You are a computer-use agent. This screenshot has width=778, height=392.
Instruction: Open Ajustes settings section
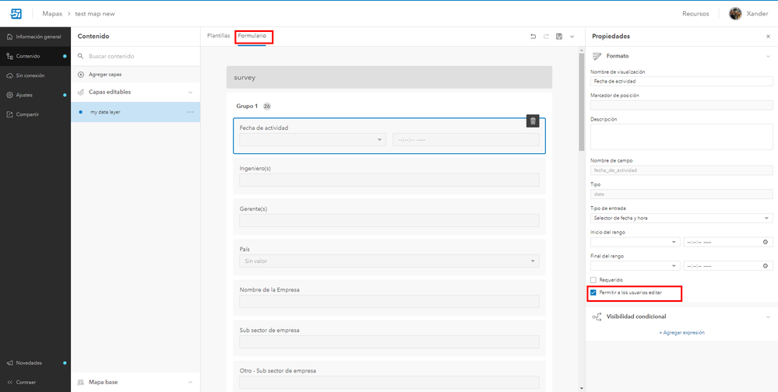(x=35, y=95)
